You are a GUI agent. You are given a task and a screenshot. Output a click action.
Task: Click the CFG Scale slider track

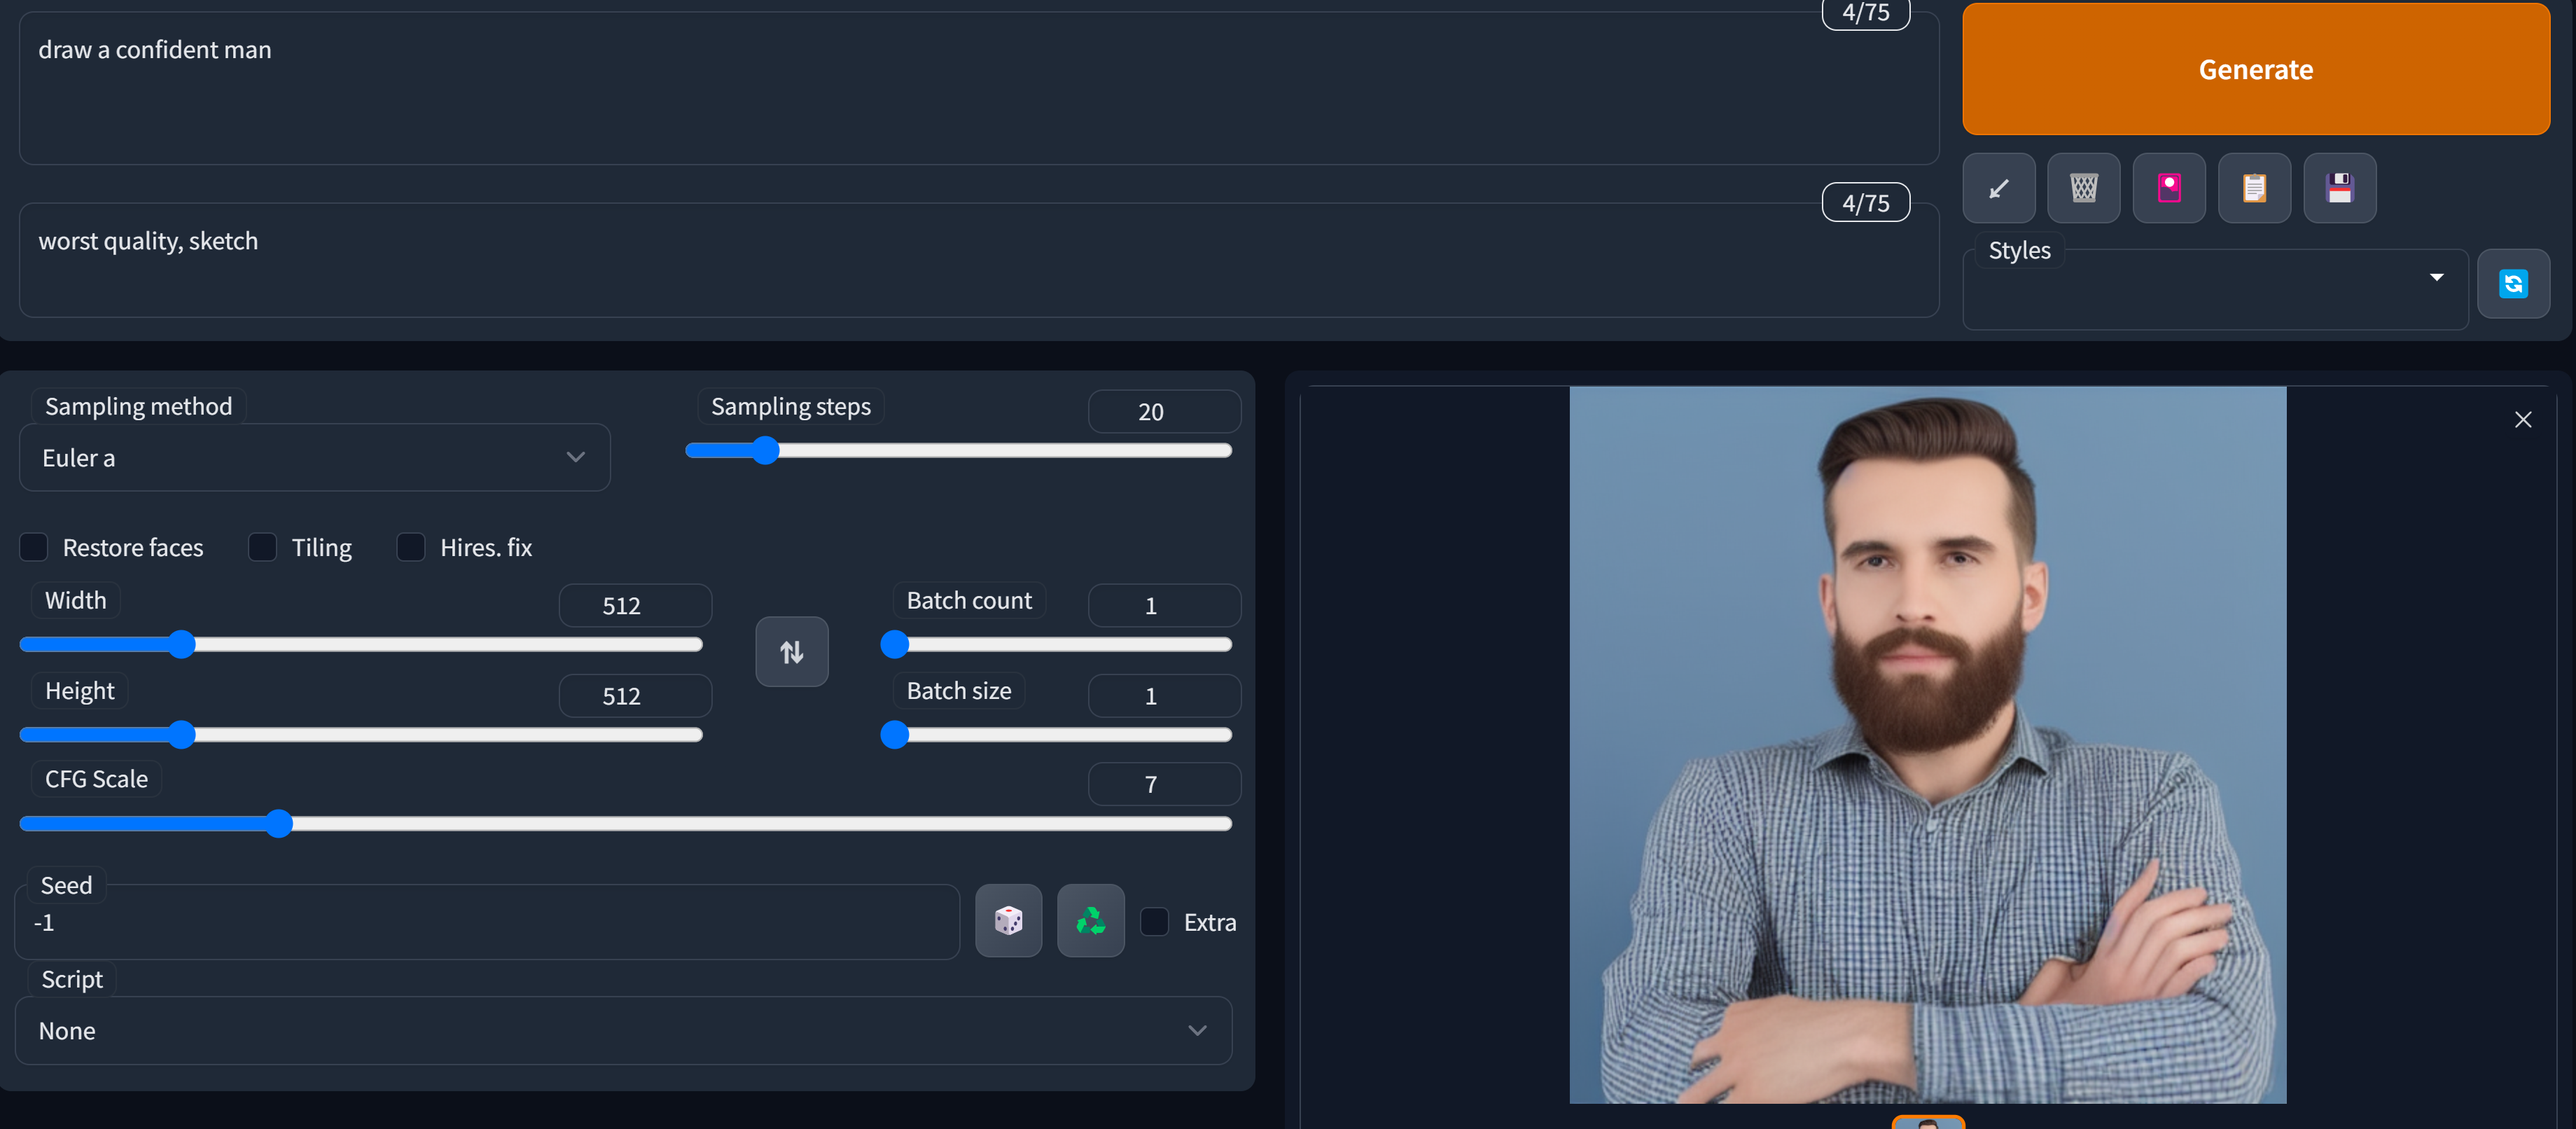pyautogui.click(x=625, y=823)
